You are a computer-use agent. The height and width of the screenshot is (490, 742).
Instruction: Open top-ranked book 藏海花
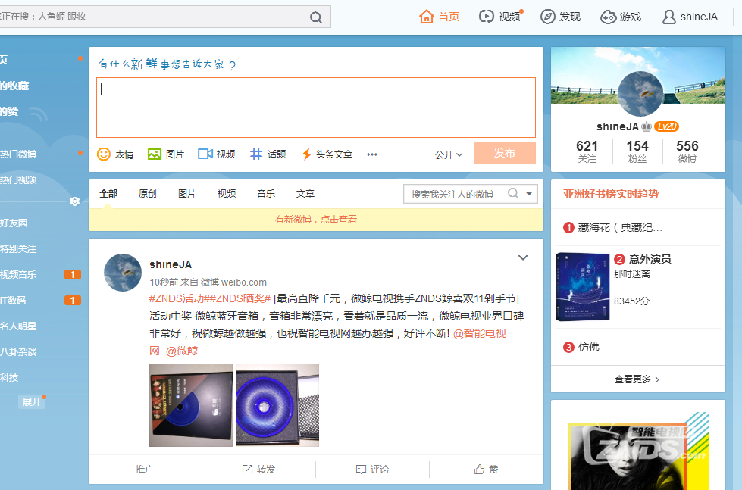point(620,227)
